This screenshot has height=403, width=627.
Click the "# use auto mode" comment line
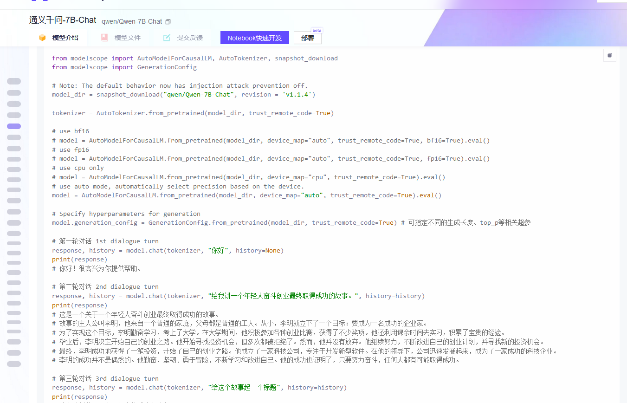point(178,186)
